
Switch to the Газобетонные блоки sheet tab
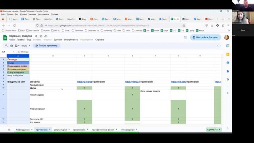(x=103, y=130)
